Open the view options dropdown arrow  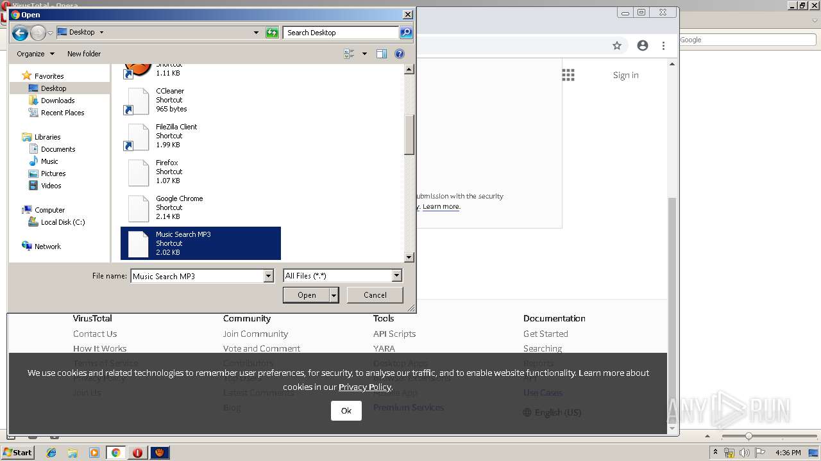[364, 54]
